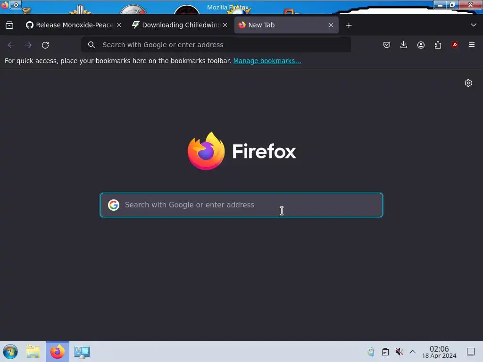Open the system settings taskbar app
The width and height of the screenshot is (483, 362).
point(82,352)
